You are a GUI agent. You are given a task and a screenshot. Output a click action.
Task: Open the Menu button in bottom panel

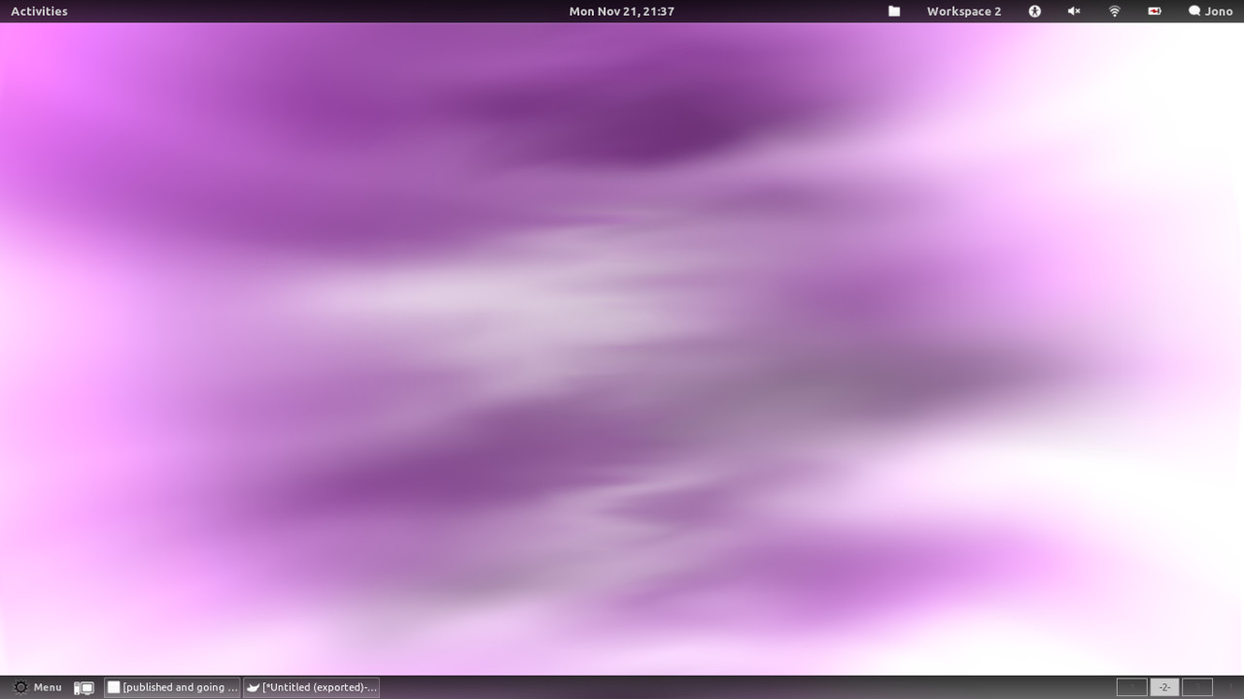tap(37, 687)
